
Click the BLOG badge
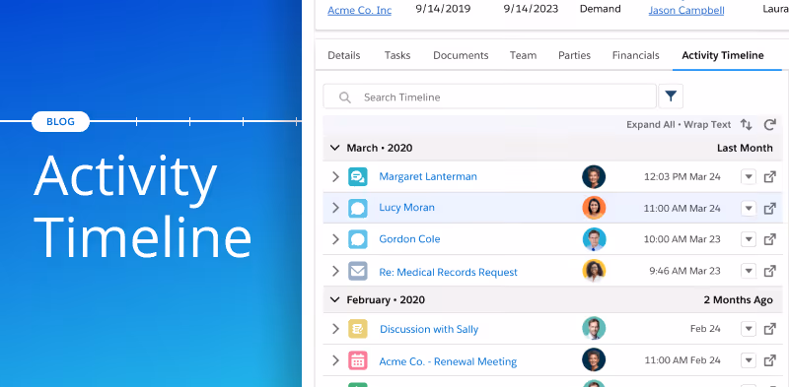pos(60,121)
